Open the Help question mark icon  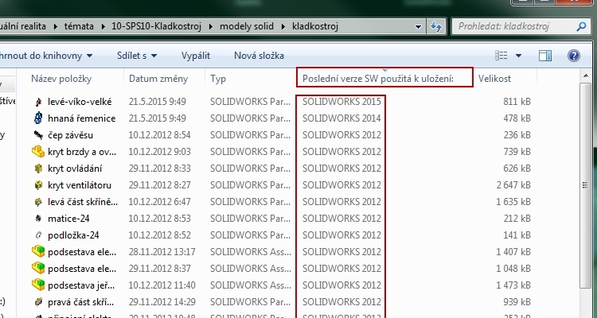pyautogui.click(x=573, y=56)
